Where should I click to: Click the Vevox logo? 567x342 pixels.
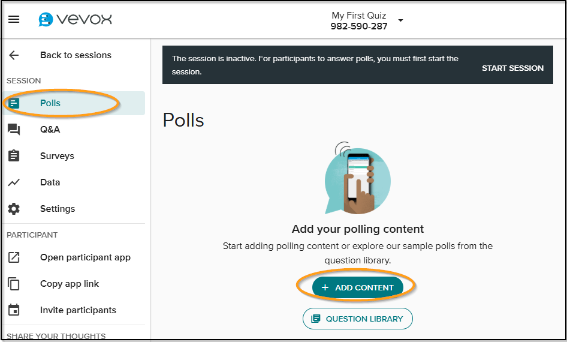[75, 19]
